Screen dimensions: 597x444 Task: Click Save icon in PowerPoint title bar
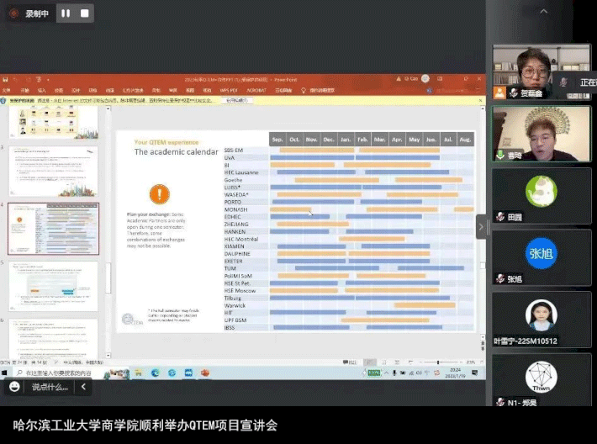[x=5, y=80]
